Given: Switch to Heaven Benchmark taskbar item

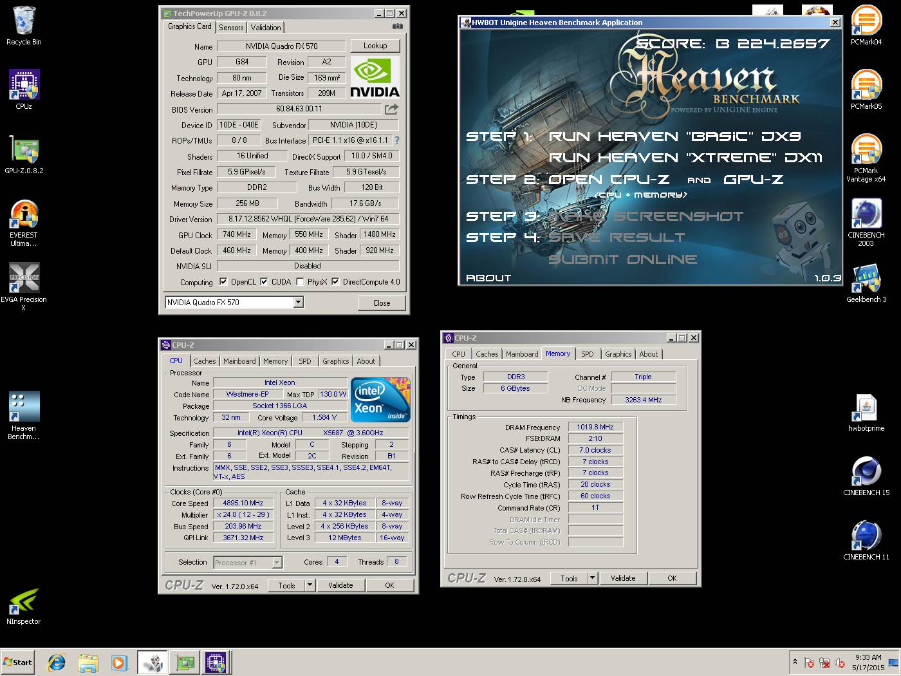Looking at the screenshot, I should click(x=153, y=662).
